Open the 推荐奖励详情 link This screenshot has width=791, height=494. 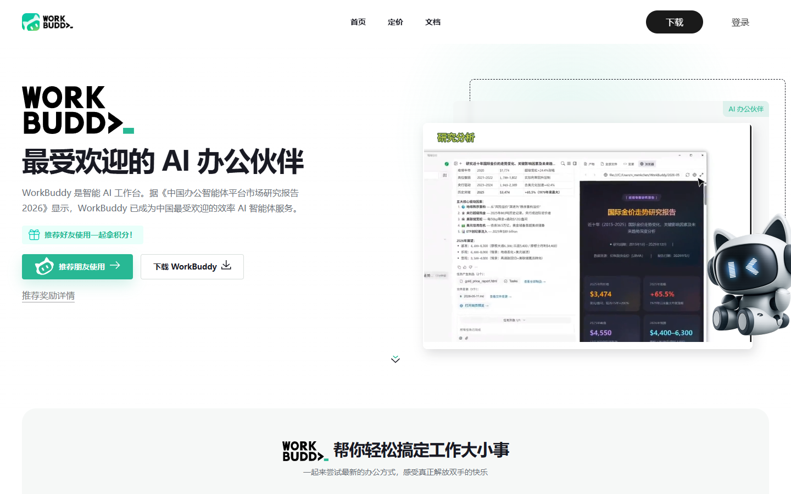pyautogui.click(x=48, y=295)
